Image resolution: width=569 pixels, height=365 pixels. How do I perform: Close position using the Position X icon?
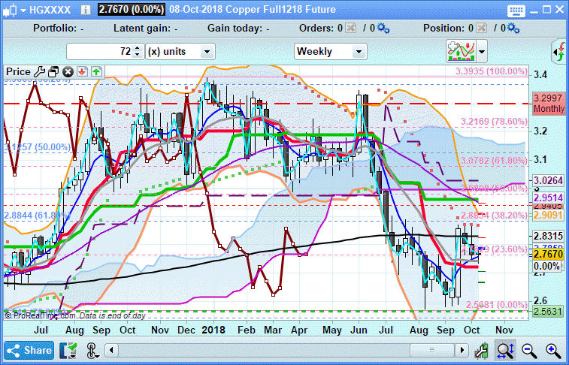481,28
